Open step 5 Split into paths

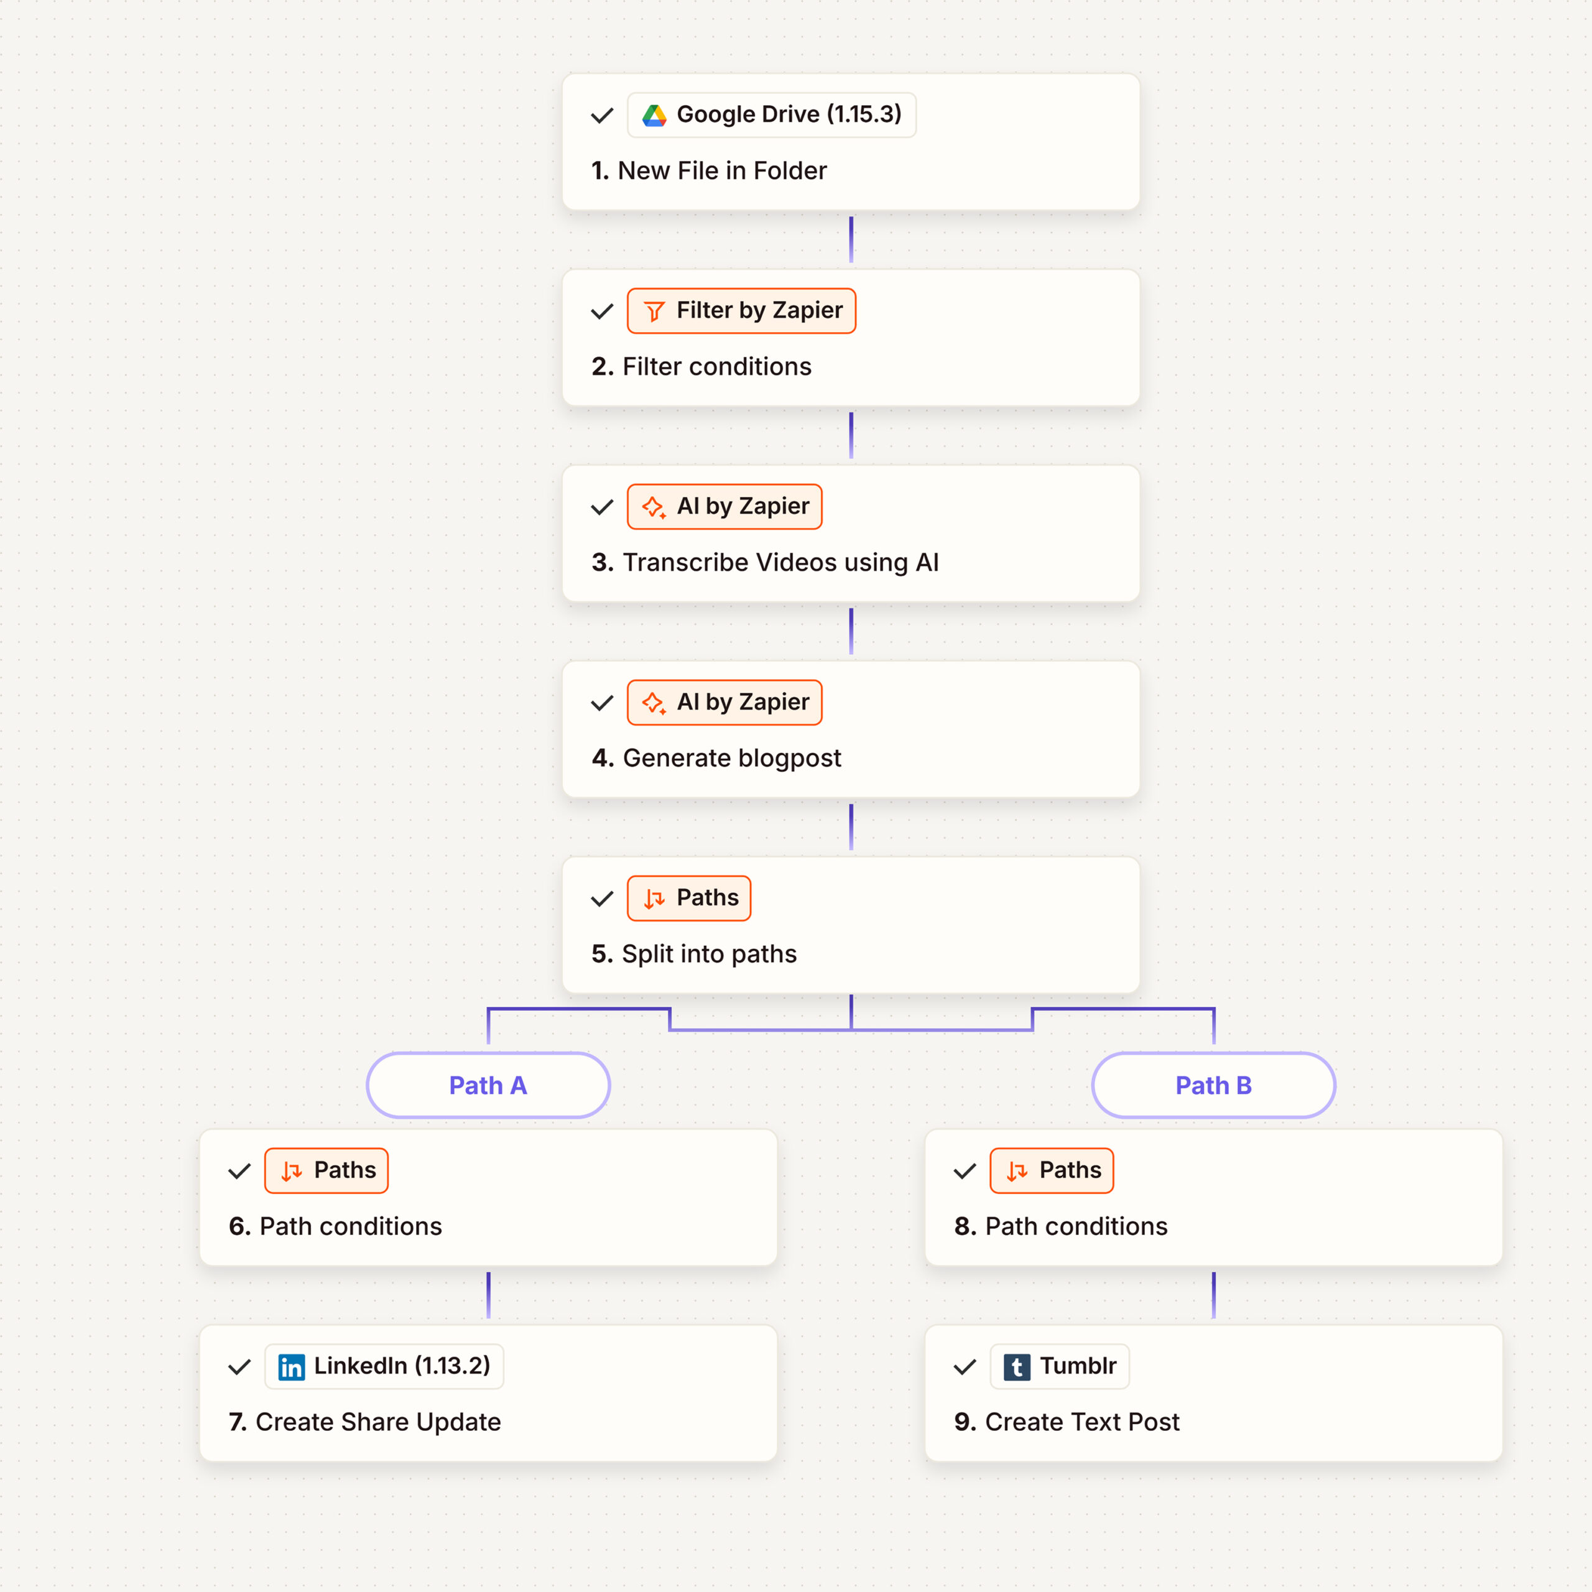pos(850,953)
